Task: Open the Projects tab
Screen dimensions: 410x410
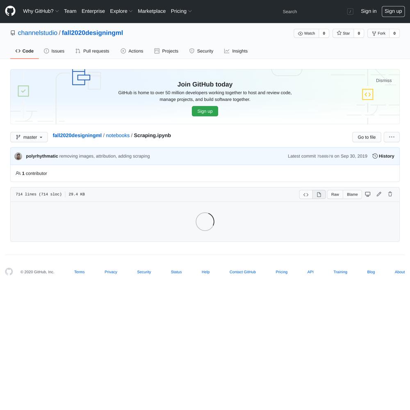Action: point(166,51)
